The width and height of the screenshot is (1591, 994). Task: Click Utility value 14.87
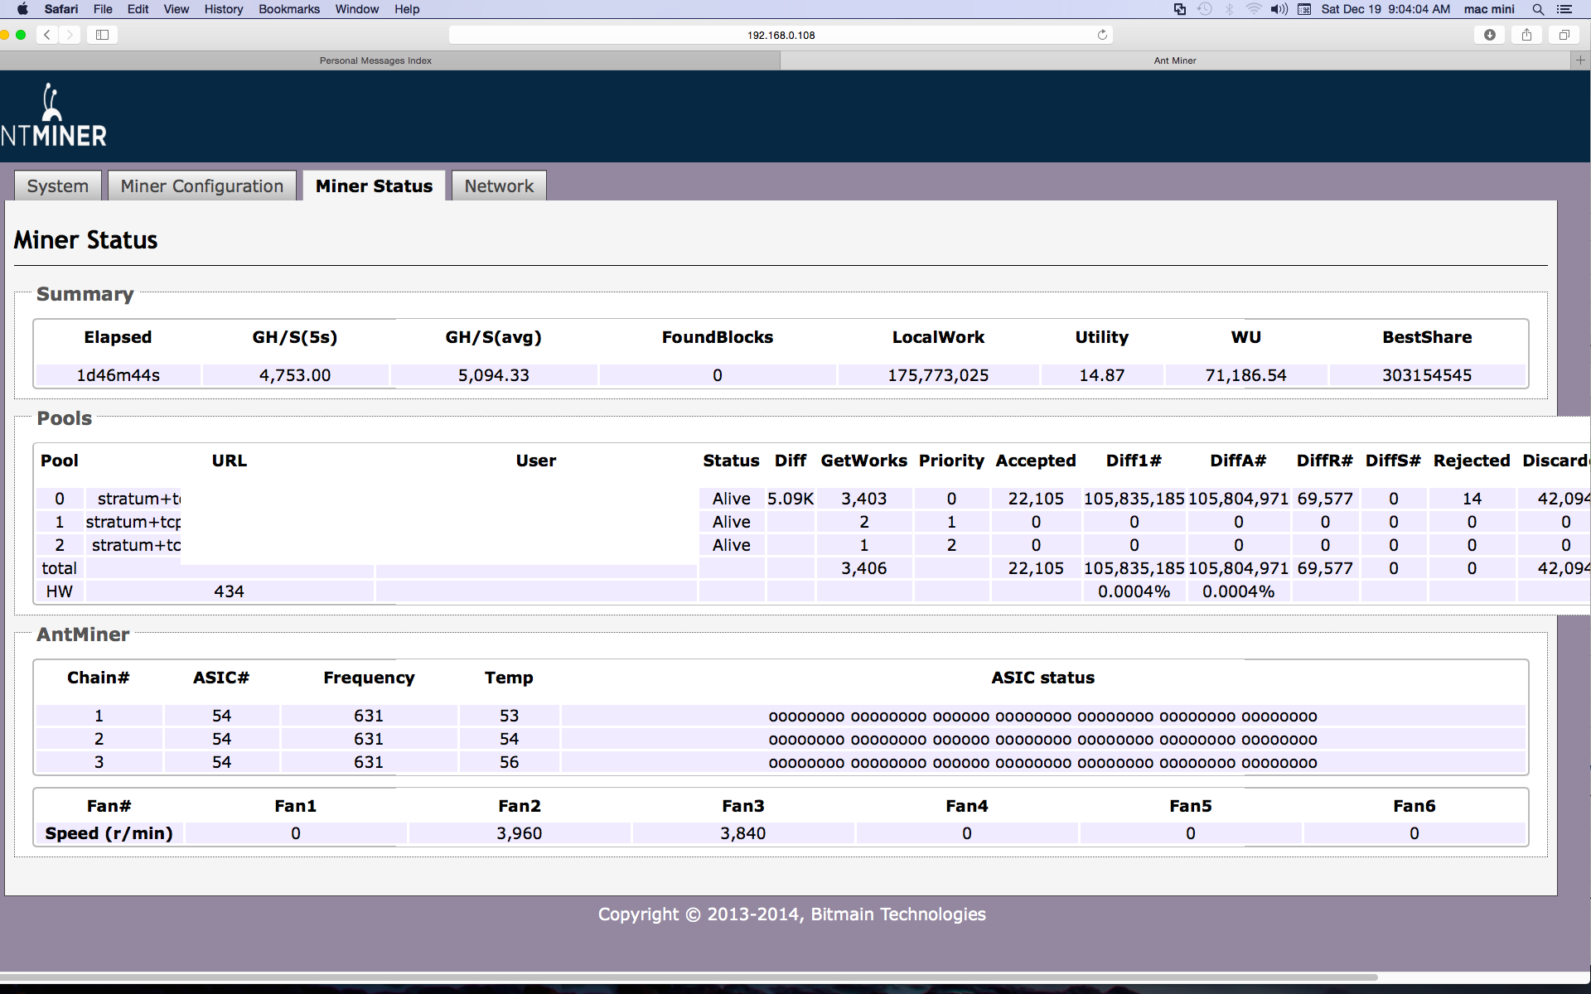(x=1102, y=375)
